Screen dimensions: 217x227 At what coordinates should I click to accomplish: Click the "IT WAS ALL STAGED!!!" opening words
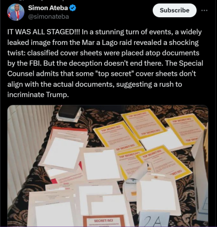pyautogui.click(x=43, y=32)
